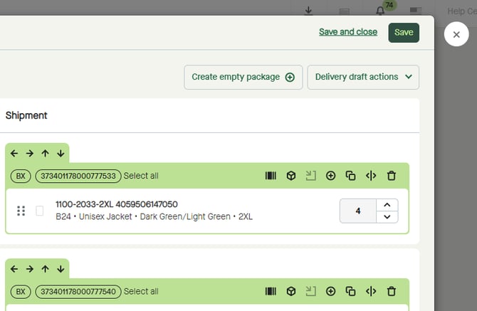Click the up arrow above the first package
The width and height of the screenshot is (477, 311).
45,153
